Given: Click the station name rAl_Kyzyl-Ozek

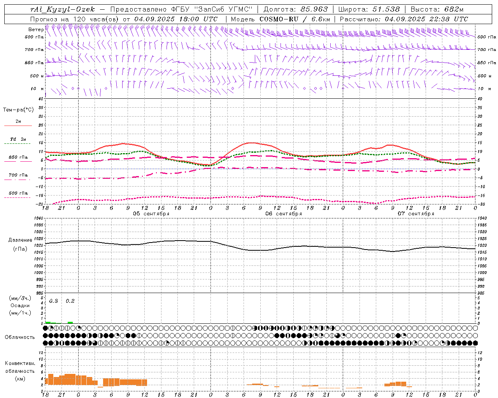Looking at the screenshot, I should point(62,9).
